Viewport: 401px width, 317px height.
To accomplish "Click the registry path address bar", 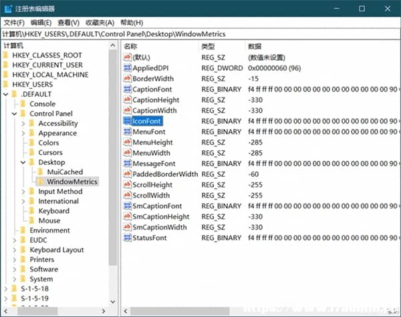I will coord(200,34).
